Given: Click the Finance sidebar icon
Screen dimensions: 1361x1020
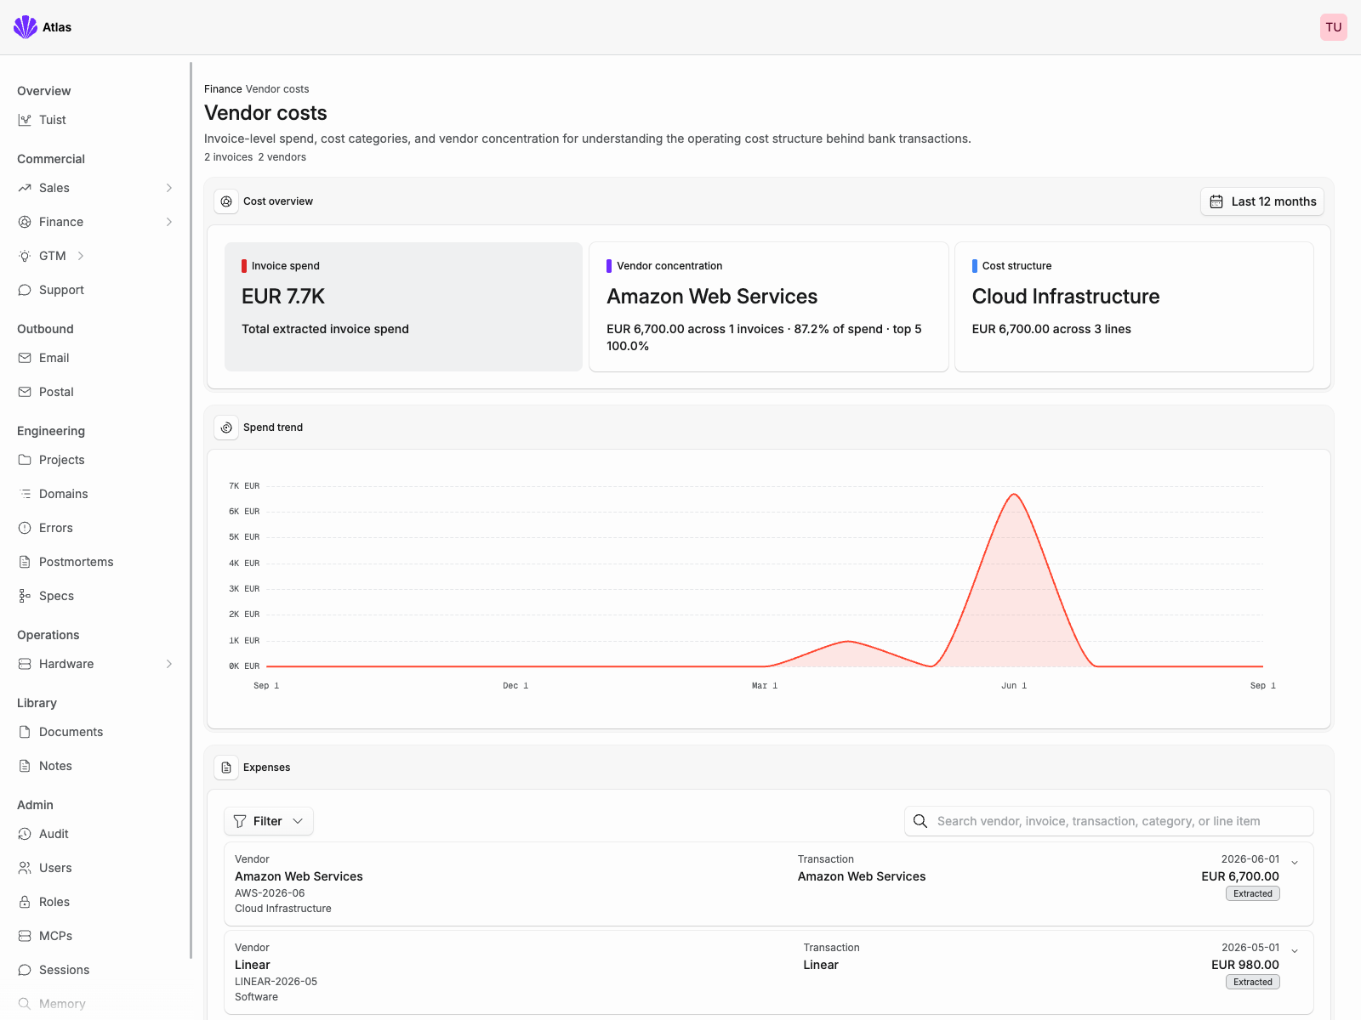Looking at the screenshot, I should (25, 222).
